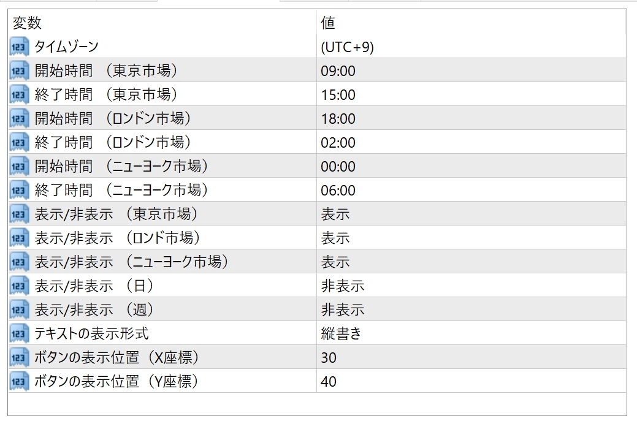Click the icon beside タイムゾーン
This screenshot has width=637, height=421.
19,47
